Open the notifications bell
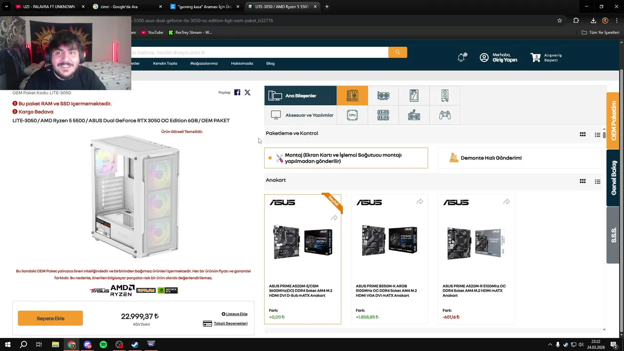The image size is (624, 351). click(x=461, y=58)
